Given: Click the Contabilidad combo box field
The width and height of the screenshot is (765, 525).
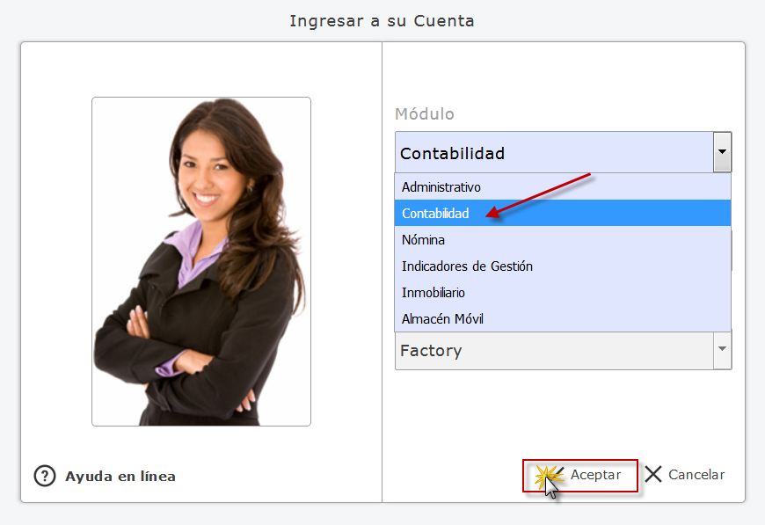Looking at the screenshot, I should point(554,152).
